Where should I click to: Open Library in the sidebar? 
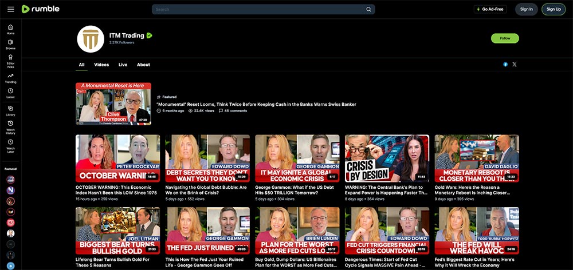(10, 110)
